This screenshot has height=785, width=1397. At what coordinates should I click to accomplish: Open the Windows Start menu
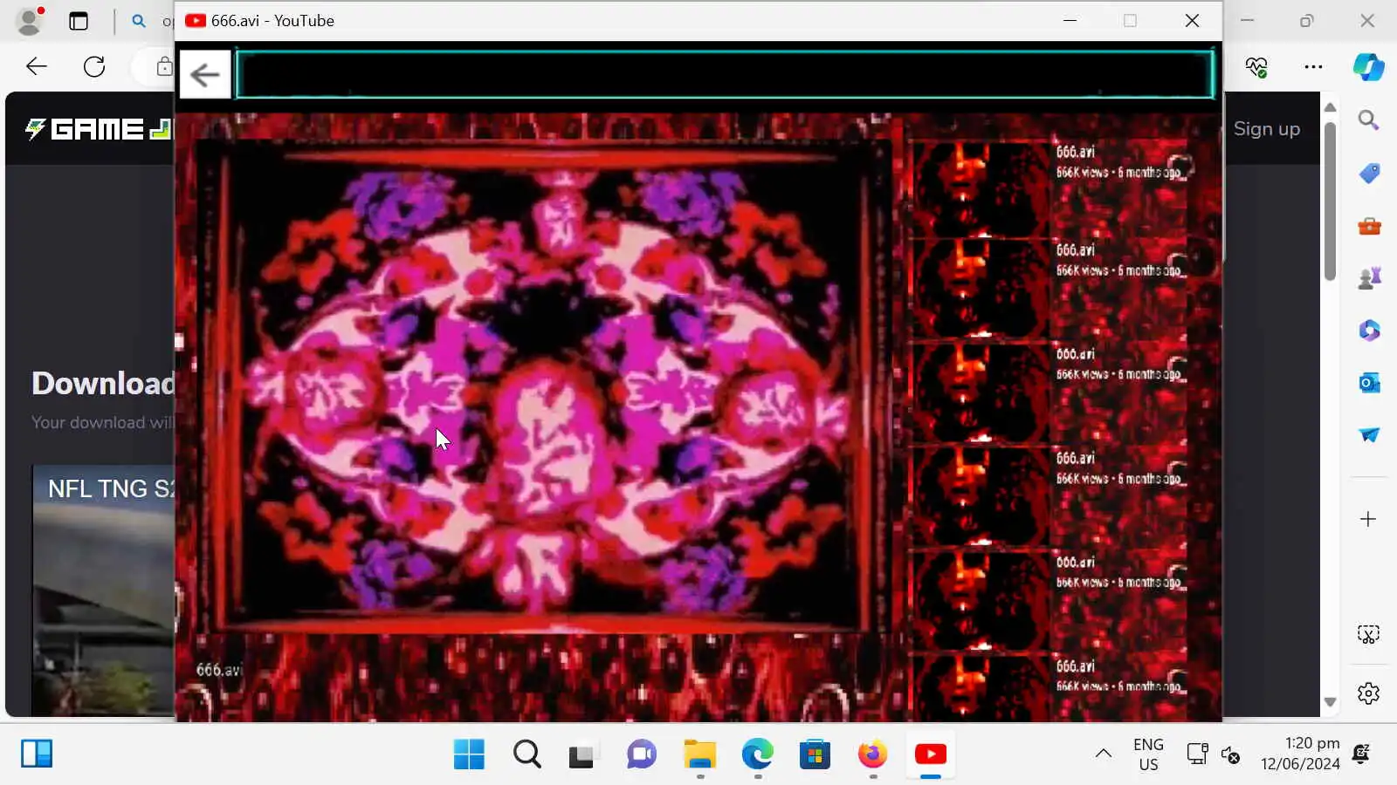469,754
